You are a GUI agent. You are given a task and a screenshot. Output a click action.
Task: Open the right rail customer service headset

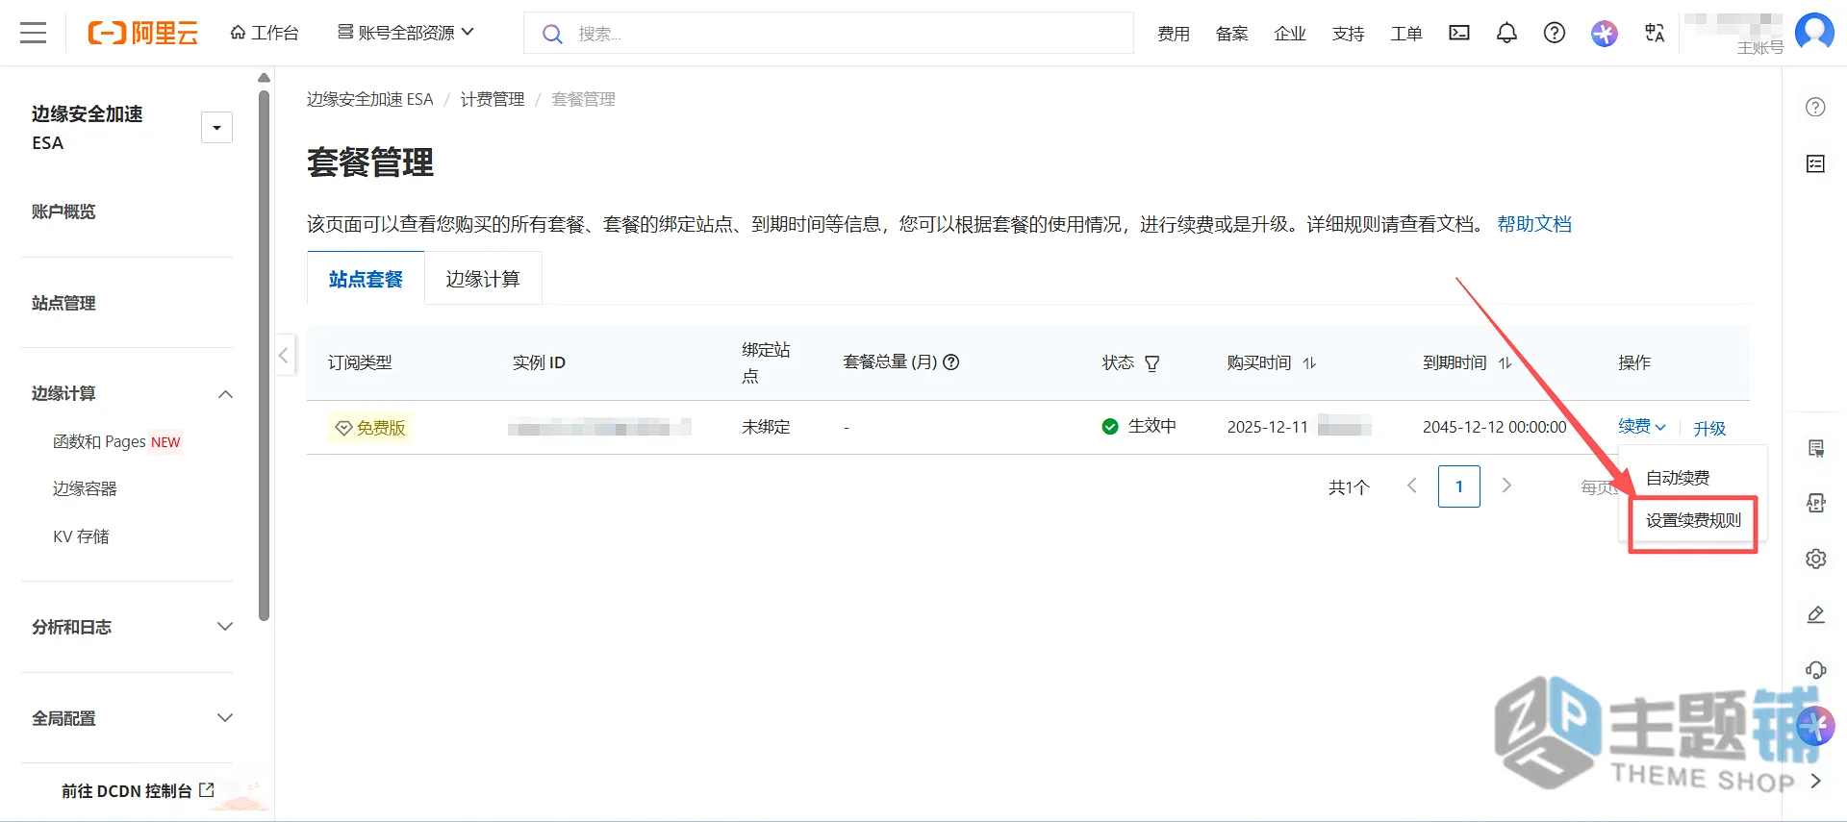tap(1815, 670)
